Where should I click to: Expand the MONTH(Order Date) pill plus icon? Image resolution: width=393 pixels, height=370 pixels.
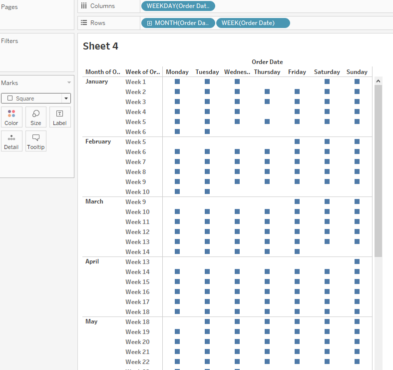tap(149, 23)
